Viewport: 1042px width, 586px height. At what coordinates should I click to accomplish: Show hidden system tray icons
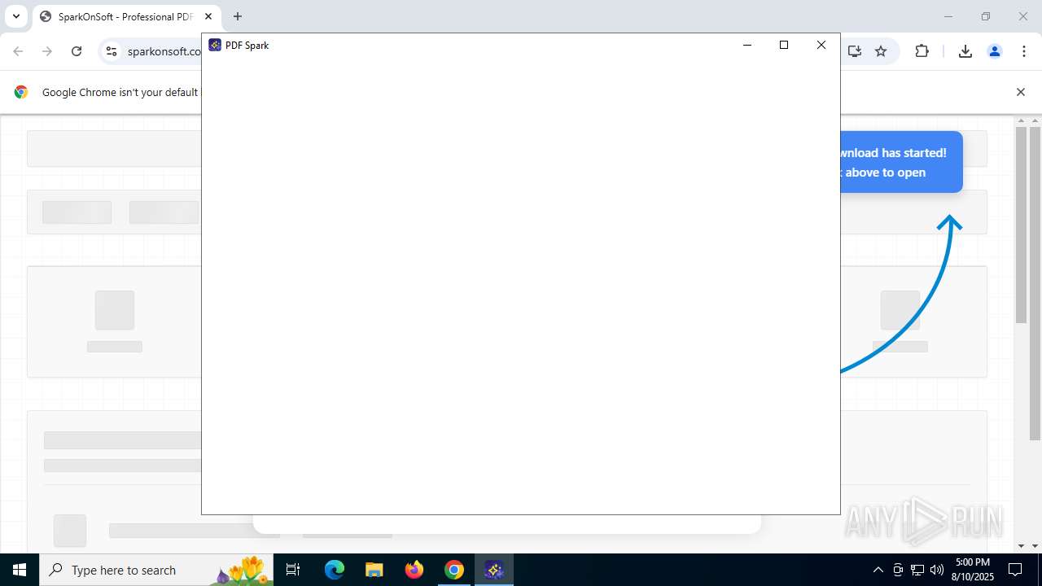[x=878, y=570]
